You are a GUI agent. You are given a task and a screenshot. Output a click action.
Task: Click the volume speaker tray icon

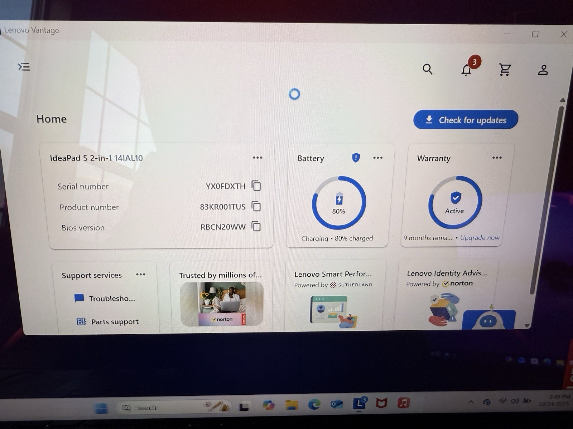tap(515, 401)
